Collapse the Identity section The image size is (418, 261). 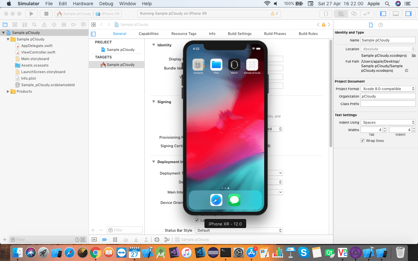click(153, 45)
